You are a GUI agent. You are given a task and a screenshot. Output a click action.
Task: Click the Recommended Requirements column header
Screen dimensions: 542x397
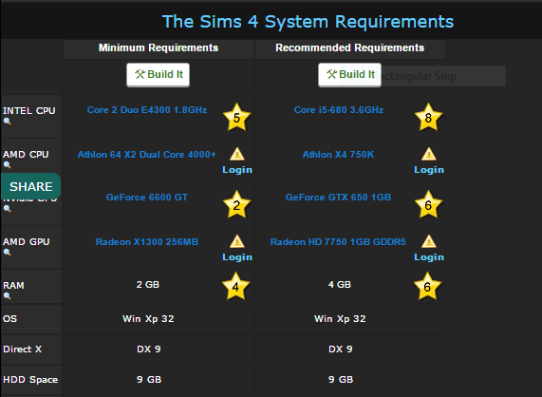click(350, 47)
